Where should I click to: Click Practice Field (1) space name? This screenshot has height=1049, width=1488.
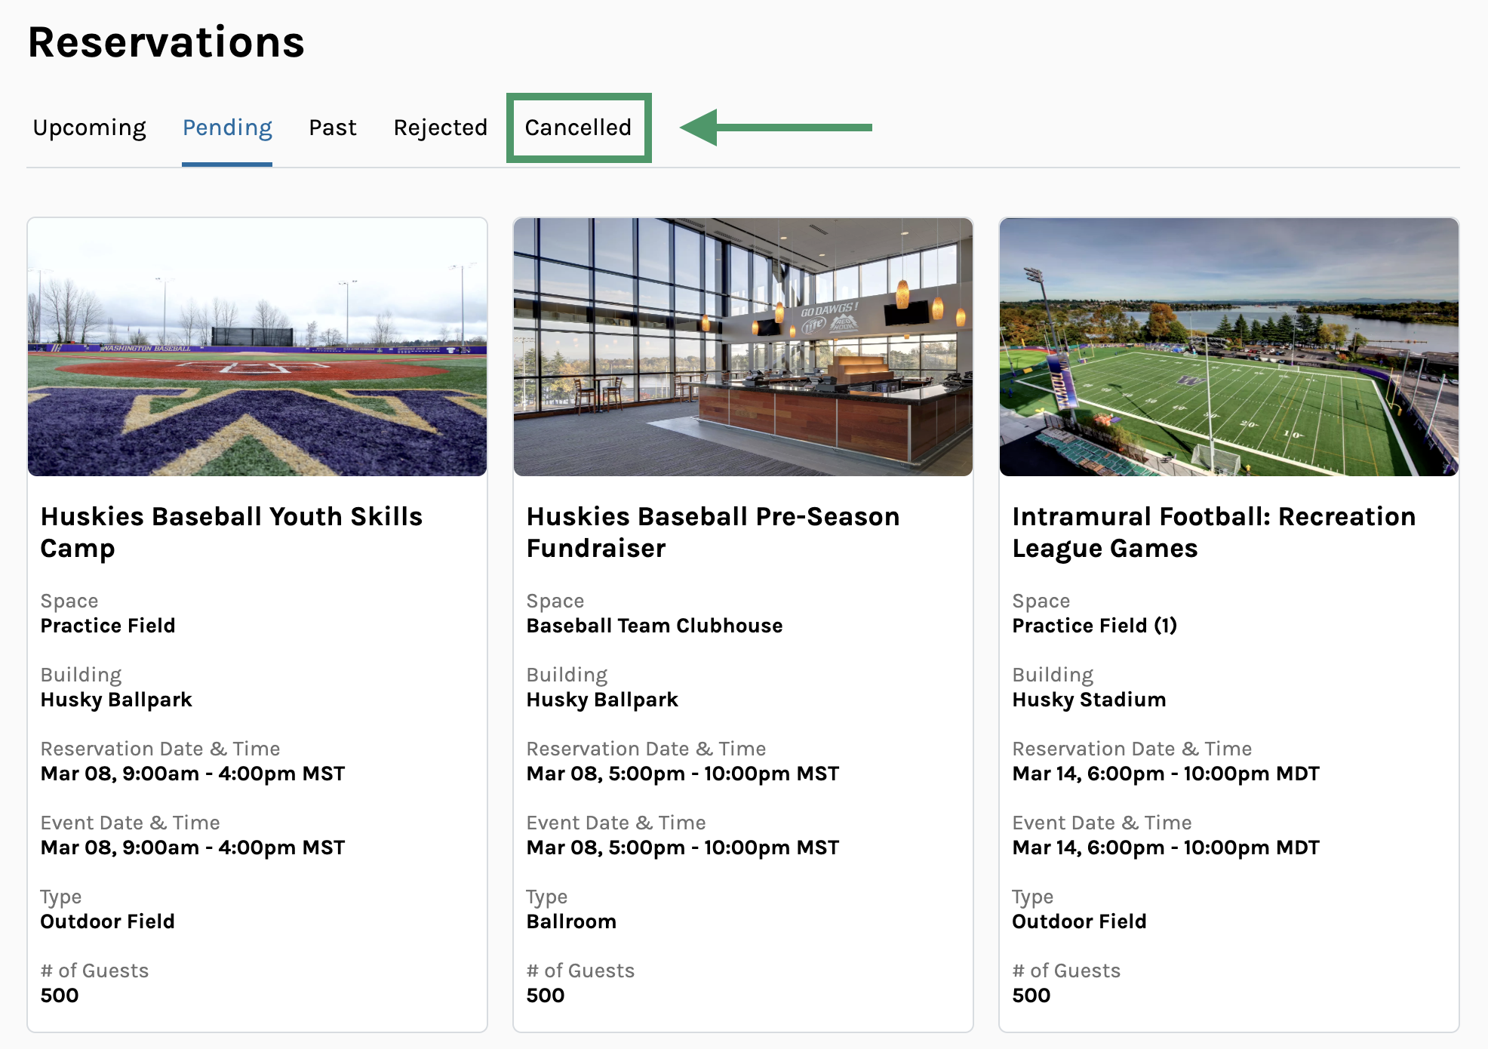(x=1094, y=626)
